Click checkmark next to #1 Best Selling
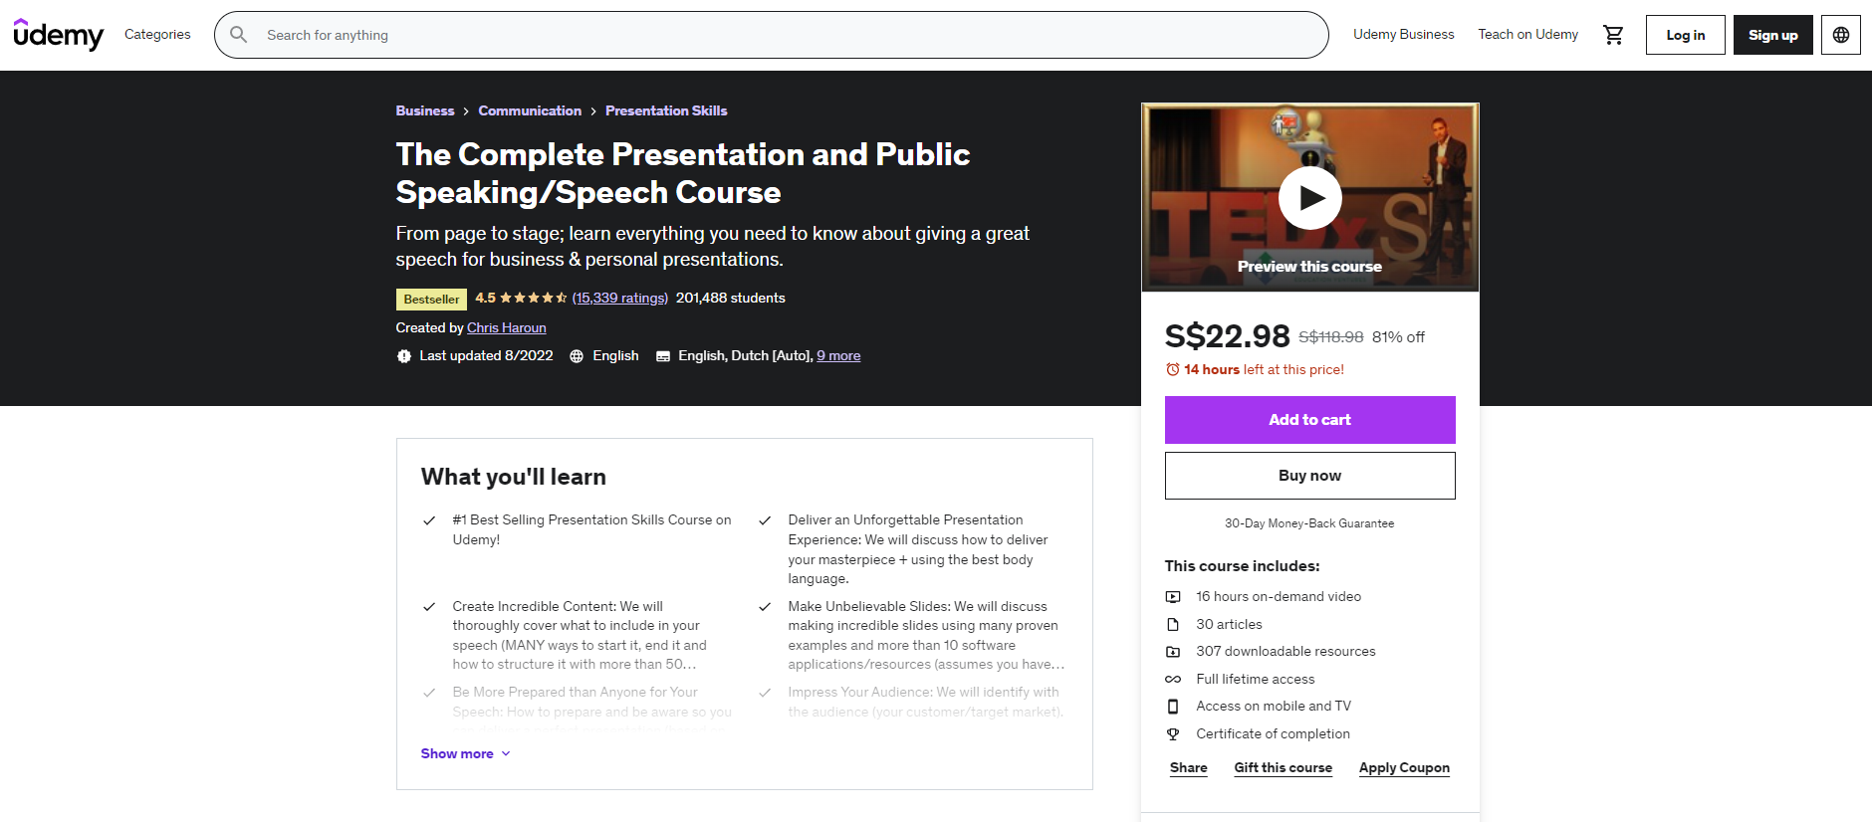The image size is (1872, 822). (x=429, y=520)
